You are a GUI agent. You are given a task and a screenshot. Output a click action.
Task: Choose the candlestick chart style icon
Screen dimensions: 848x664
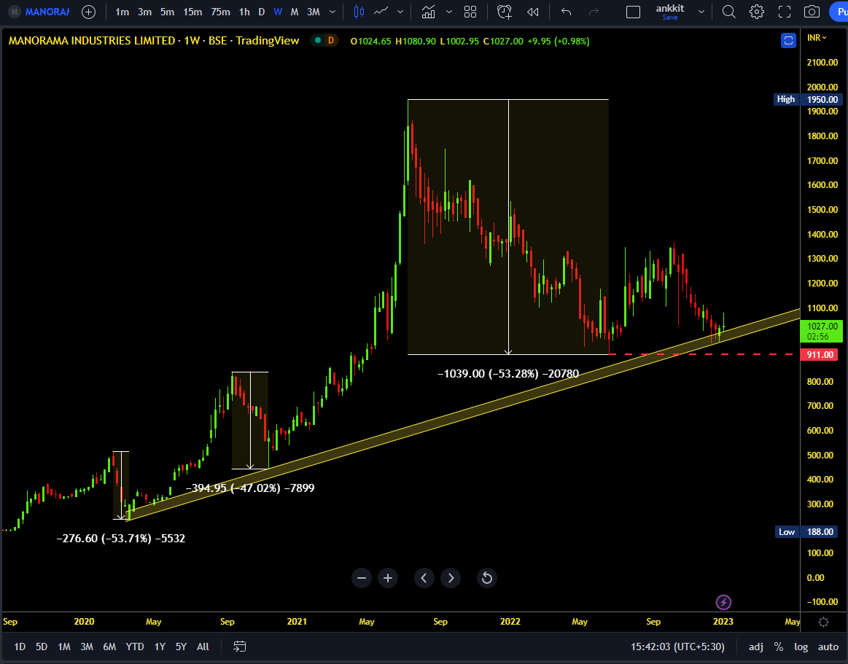point(358,12)
